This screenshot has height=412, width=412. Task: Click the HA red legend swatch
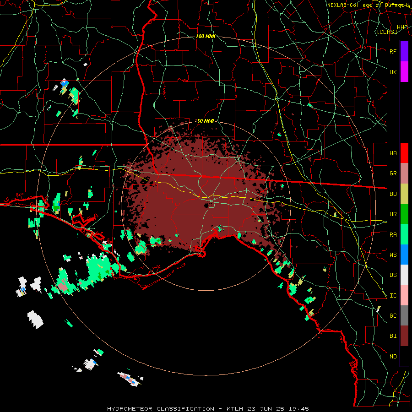[404, 153]
